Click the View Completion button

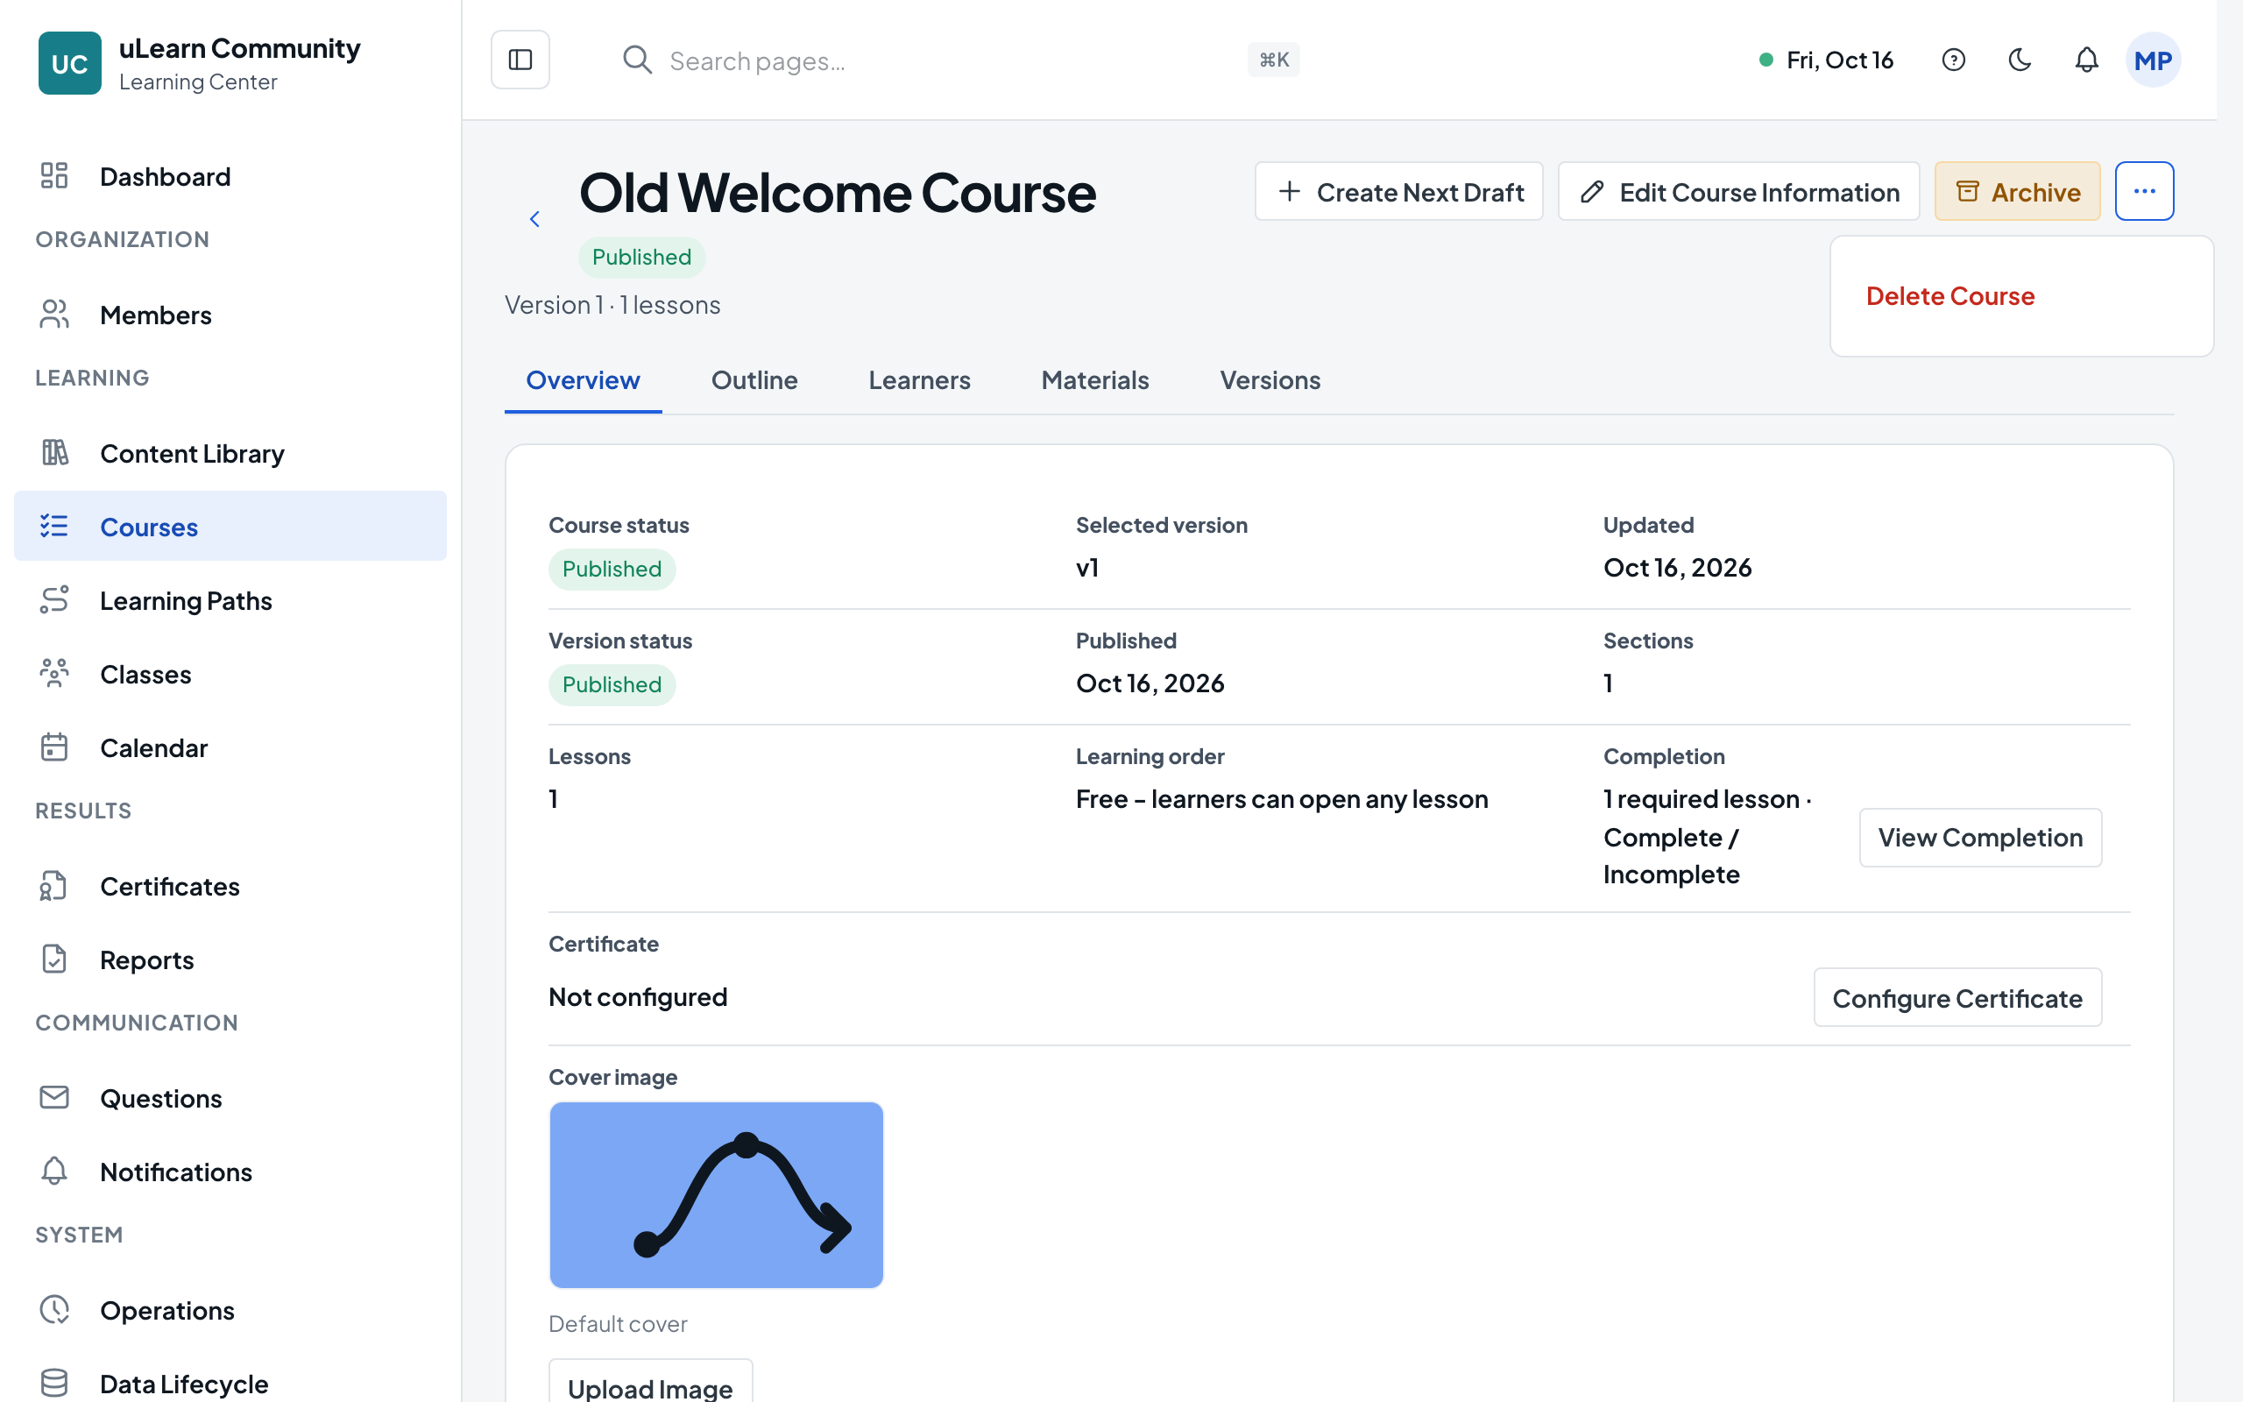coord(1980,838)
